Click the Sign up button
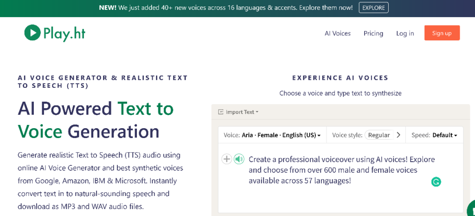This screenshot has height=216, width=475. (x=442, y=33)
